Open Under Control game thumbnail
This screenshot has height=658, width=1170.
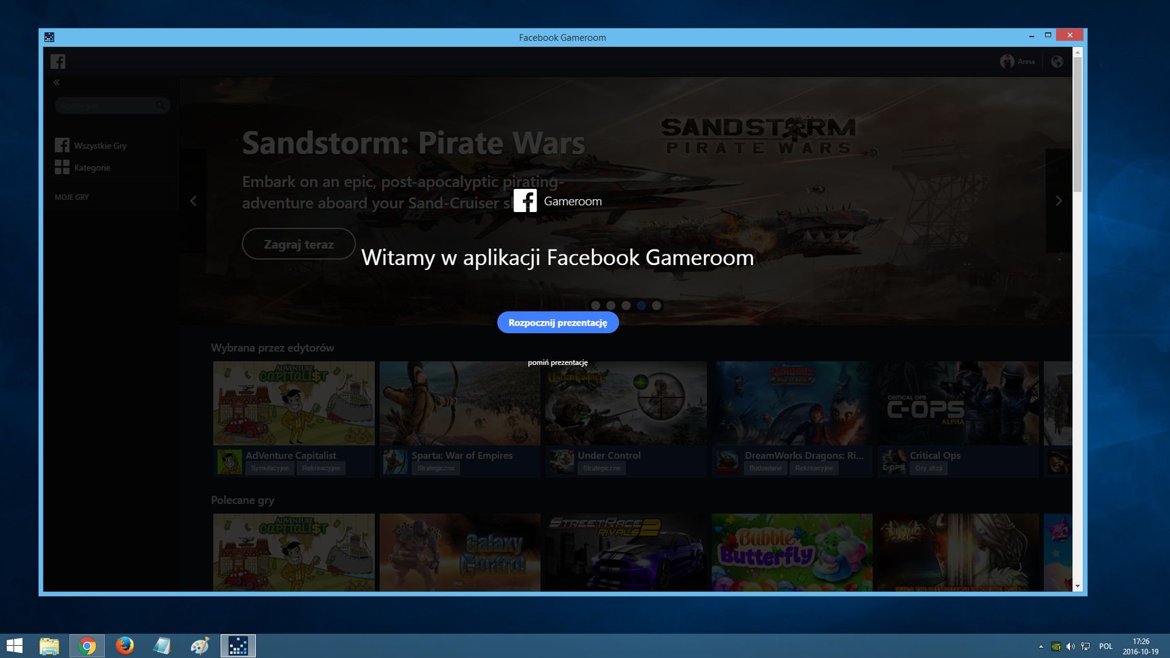pyautogui.click(x=626, y=403)
